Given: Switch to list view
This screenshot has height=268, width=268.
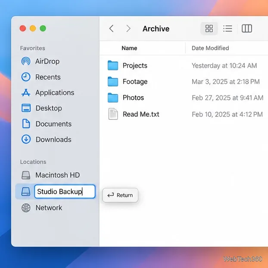Looking at the screenshot, I should point(227,28).
